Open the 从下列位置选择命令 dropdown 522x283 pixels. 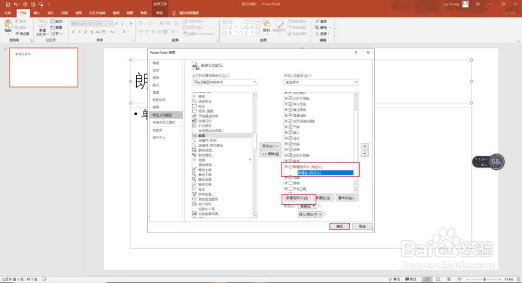tap(224, 82)
